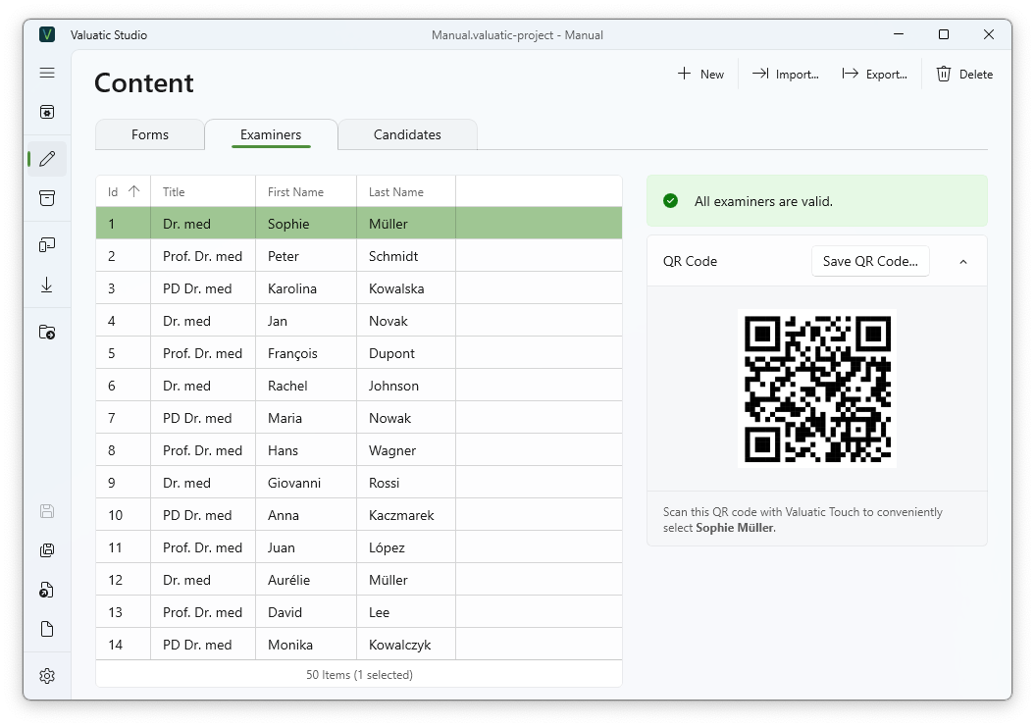This screenshot has height=727, width=1035.
Task: Click the QR code image
Action: point(817,389)
